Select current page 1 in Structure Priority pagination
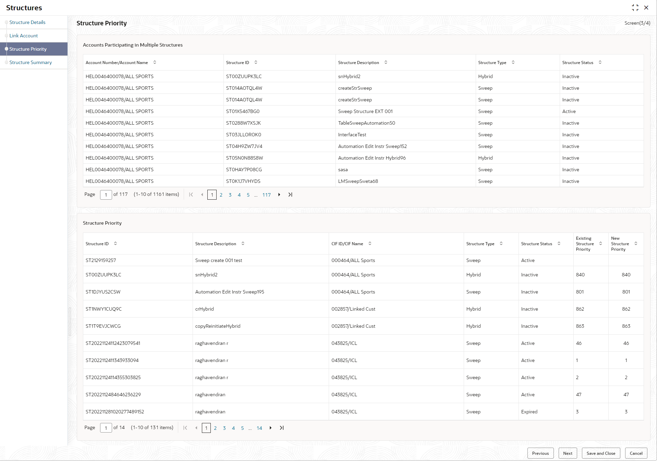Screen dimensions: 657x462 coord(206,428)
